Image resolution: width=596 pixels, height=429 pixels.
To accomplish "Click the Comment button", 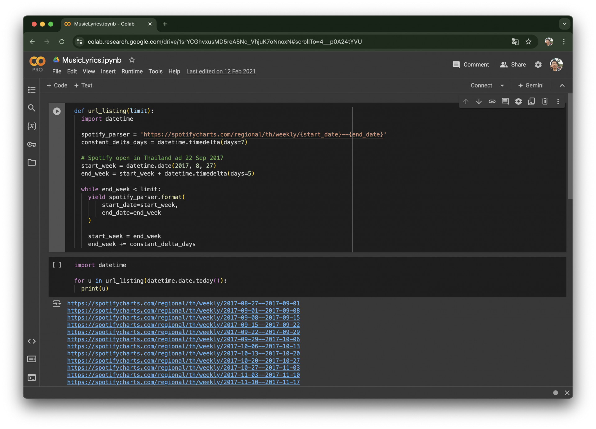I will (471, 65).
